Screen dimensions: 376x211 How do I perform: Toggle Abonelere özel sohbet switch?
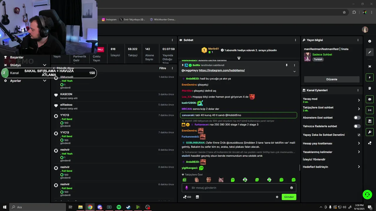click(357, 118)
